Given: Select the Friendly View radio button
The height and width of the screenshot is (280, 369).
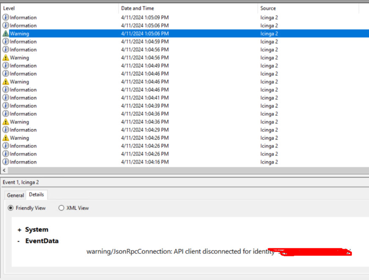Looking at the screenshot, I should [11, 208].
